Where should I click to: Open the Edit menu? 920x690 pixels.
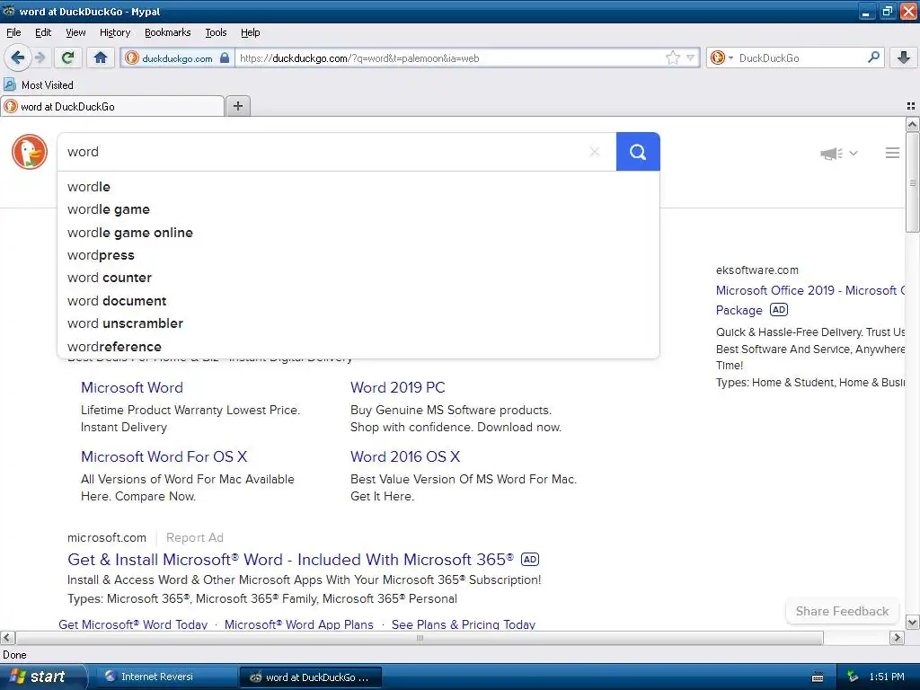pos(43,32)
